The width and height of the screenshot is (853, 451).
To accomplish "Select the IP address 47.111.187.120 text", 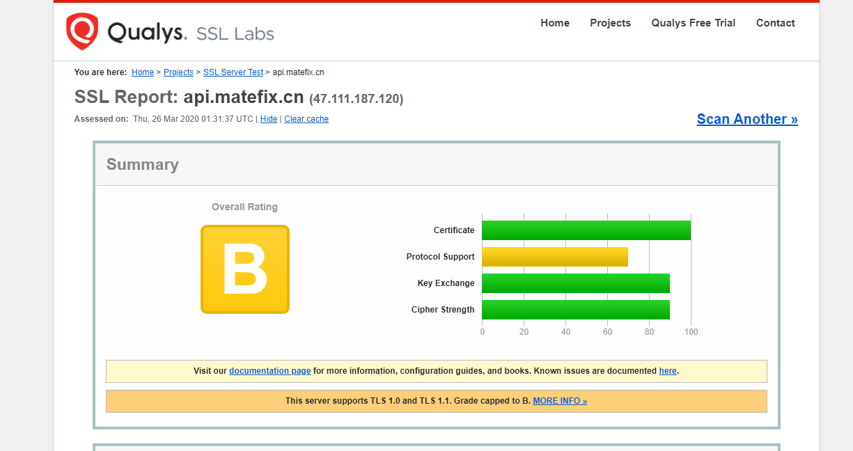I will coord(357,99).
